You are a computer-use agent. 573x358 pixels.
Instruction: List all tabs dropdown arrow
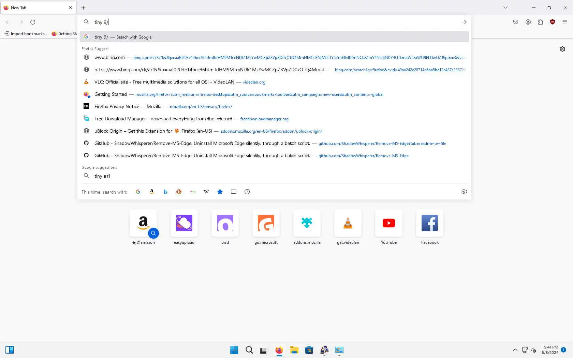(505, 8)
